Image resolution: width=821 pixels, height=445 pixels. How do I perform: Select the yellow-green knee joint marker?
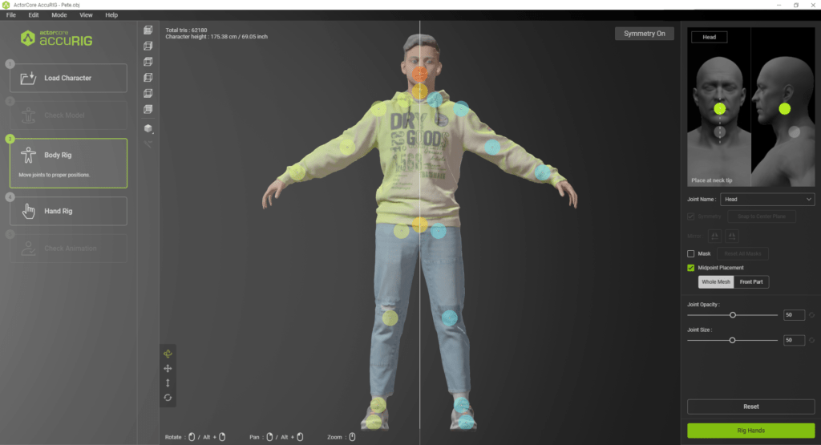(390, 318)
